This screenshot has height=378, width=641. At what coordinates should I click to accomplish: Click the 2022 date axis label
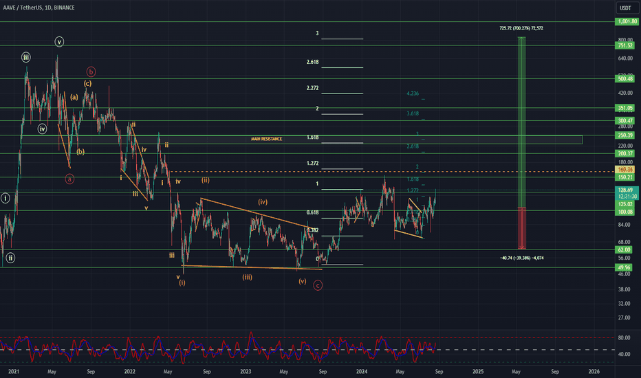point(129,371)
